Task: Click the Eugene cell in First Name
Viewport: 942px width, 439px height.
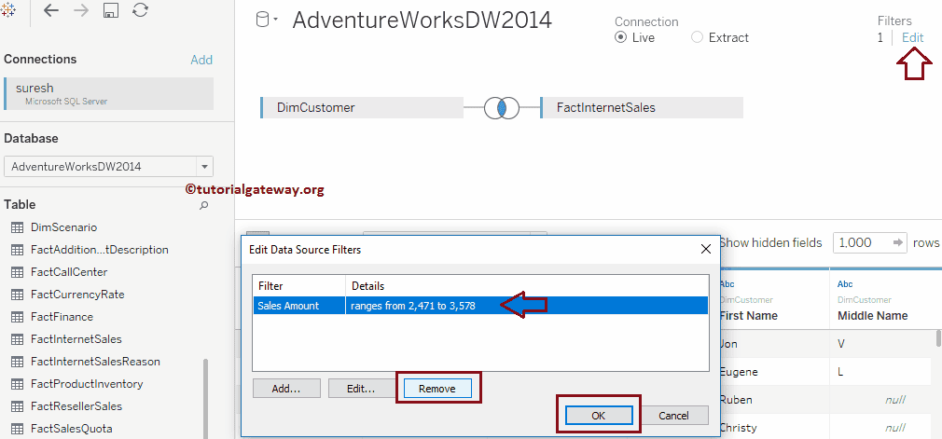Action: pos(774,372)
